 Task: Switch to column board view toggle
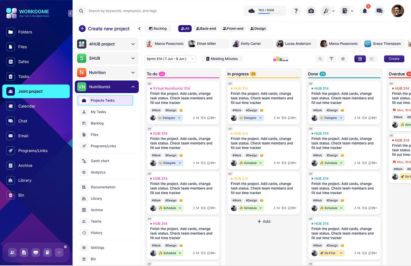[x=360, y=59]
